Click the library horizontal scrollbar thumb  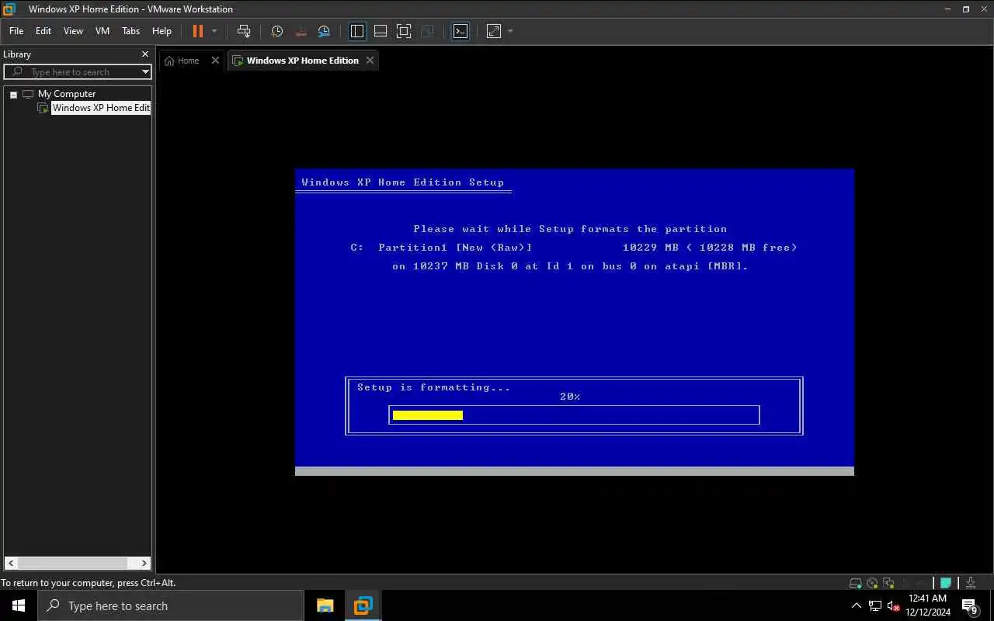coord(72,564)
